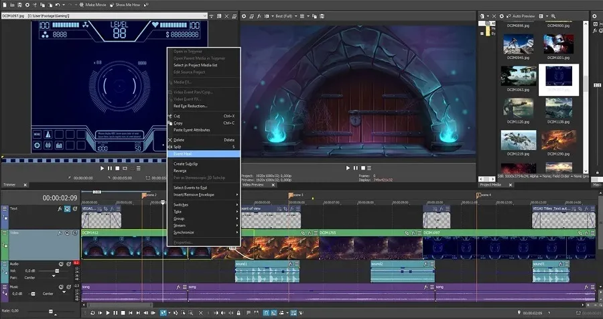This screenshot has height=319, width=603.
Task: Open the sound2 audio event FX icon
Action: click(x=425, y=264)
